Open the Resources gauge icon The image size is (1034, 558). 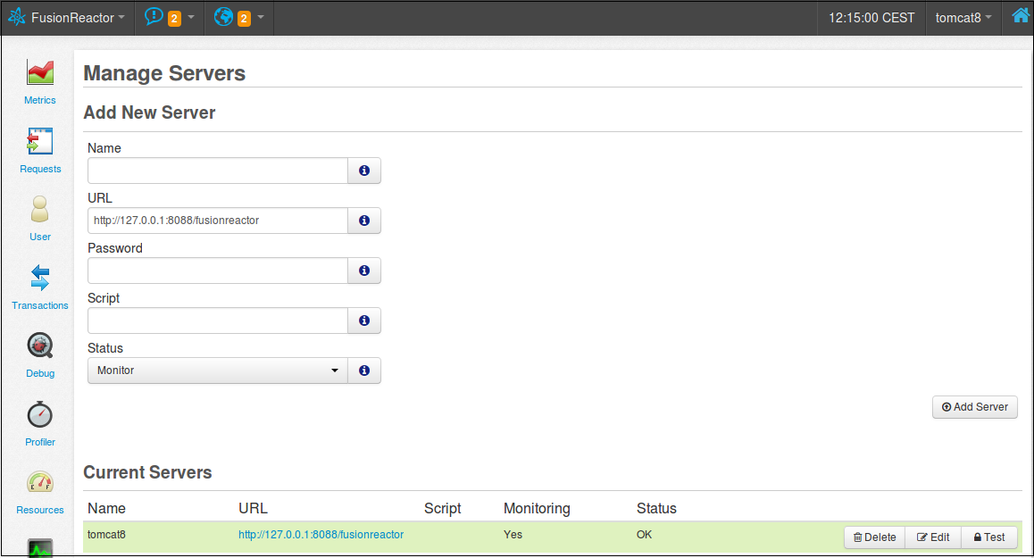click(x=39, y=483)
